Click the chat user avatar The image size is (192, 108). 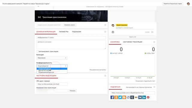click(113, 25)
